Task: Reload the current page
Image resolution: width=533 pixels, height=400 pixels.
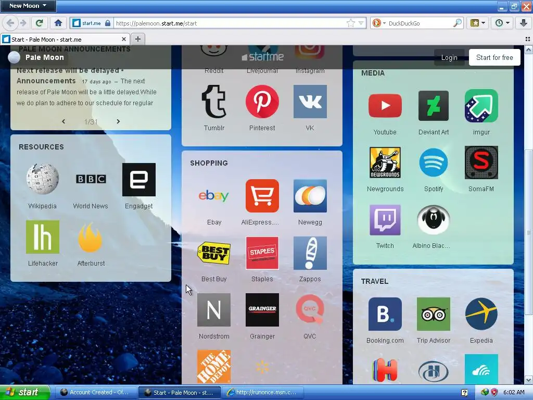Action: pyautogui.click(x=39, y=23)
